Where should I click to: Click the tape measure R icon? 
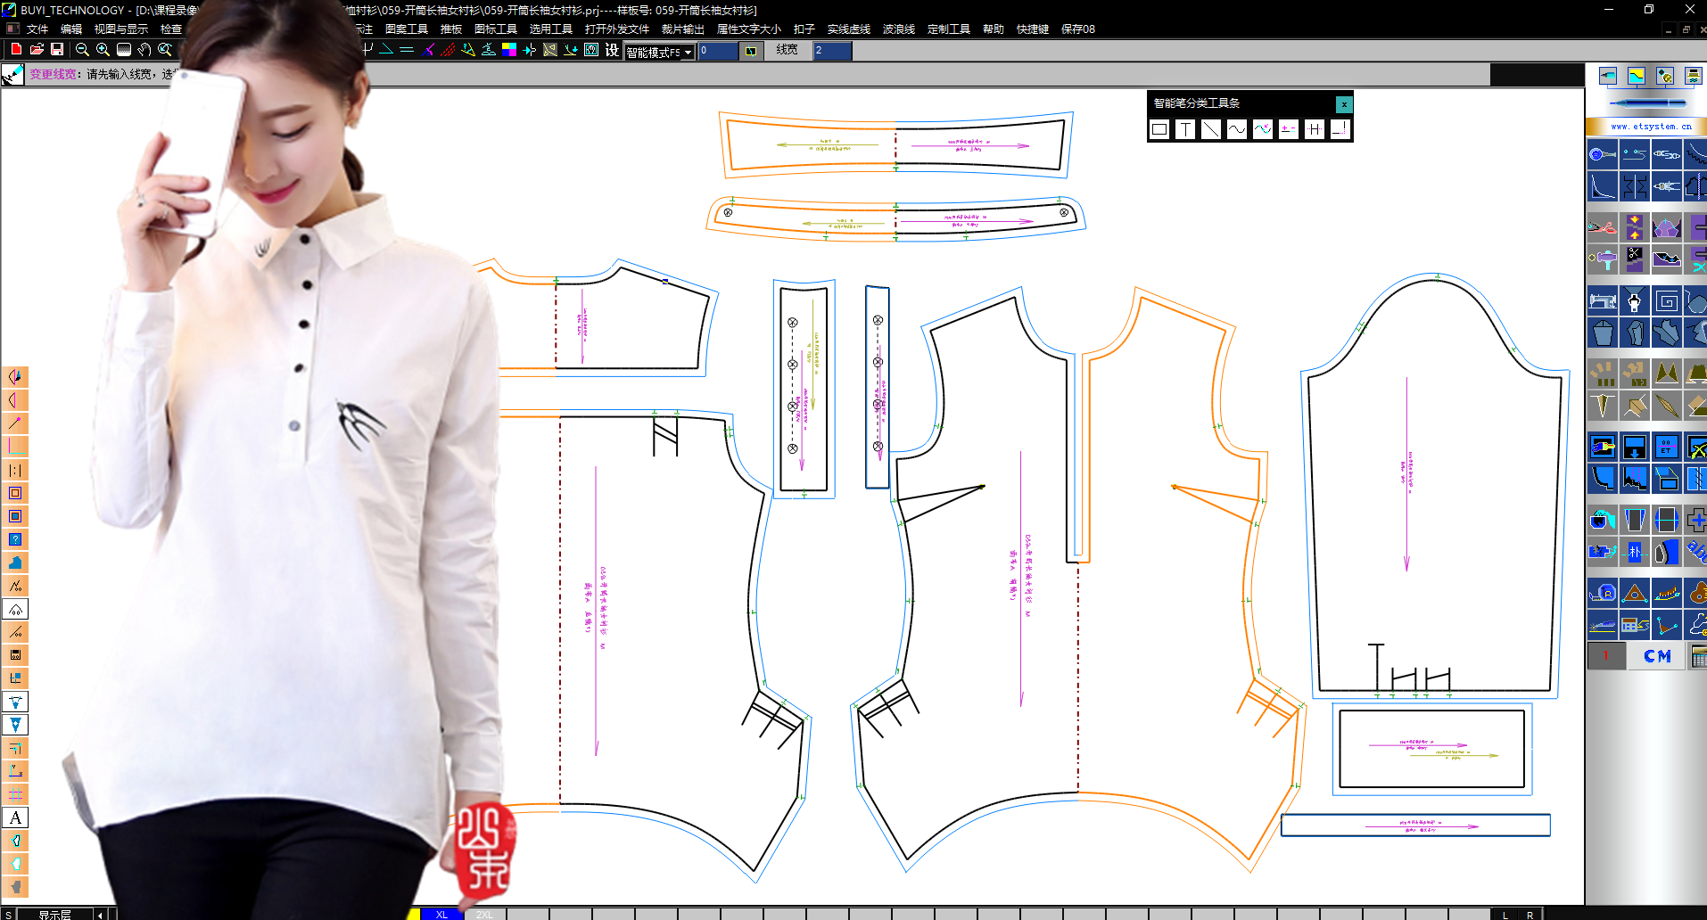coord(1602,592)
